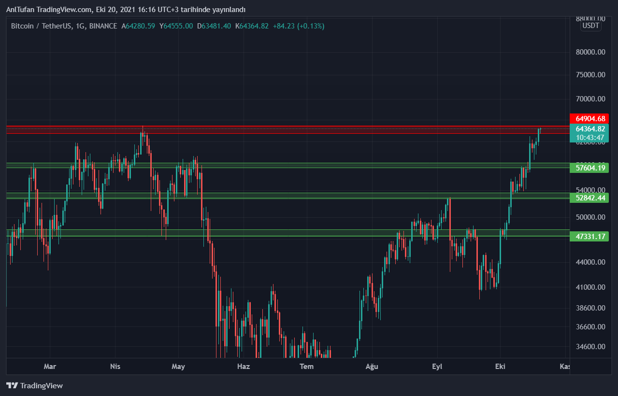Click the 38600.00 price axis label
The height and width of the screenshot is (396, 618).
click(589, 308)
